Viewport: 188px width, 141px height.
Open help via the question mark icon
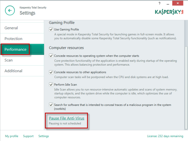(159, 3)
